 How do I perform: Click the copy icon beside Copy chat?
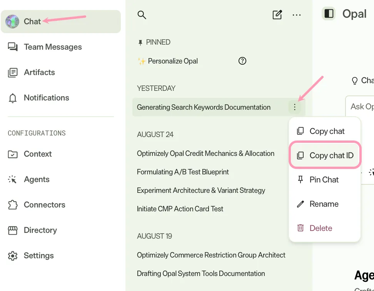[x=300, y=131]
